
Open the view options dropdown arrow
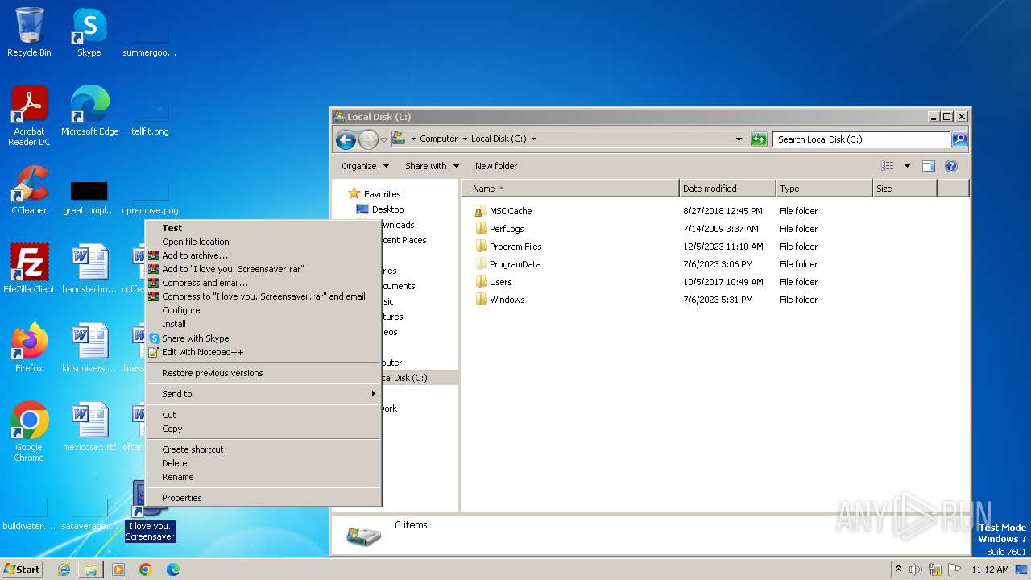(x=907, y=166)
